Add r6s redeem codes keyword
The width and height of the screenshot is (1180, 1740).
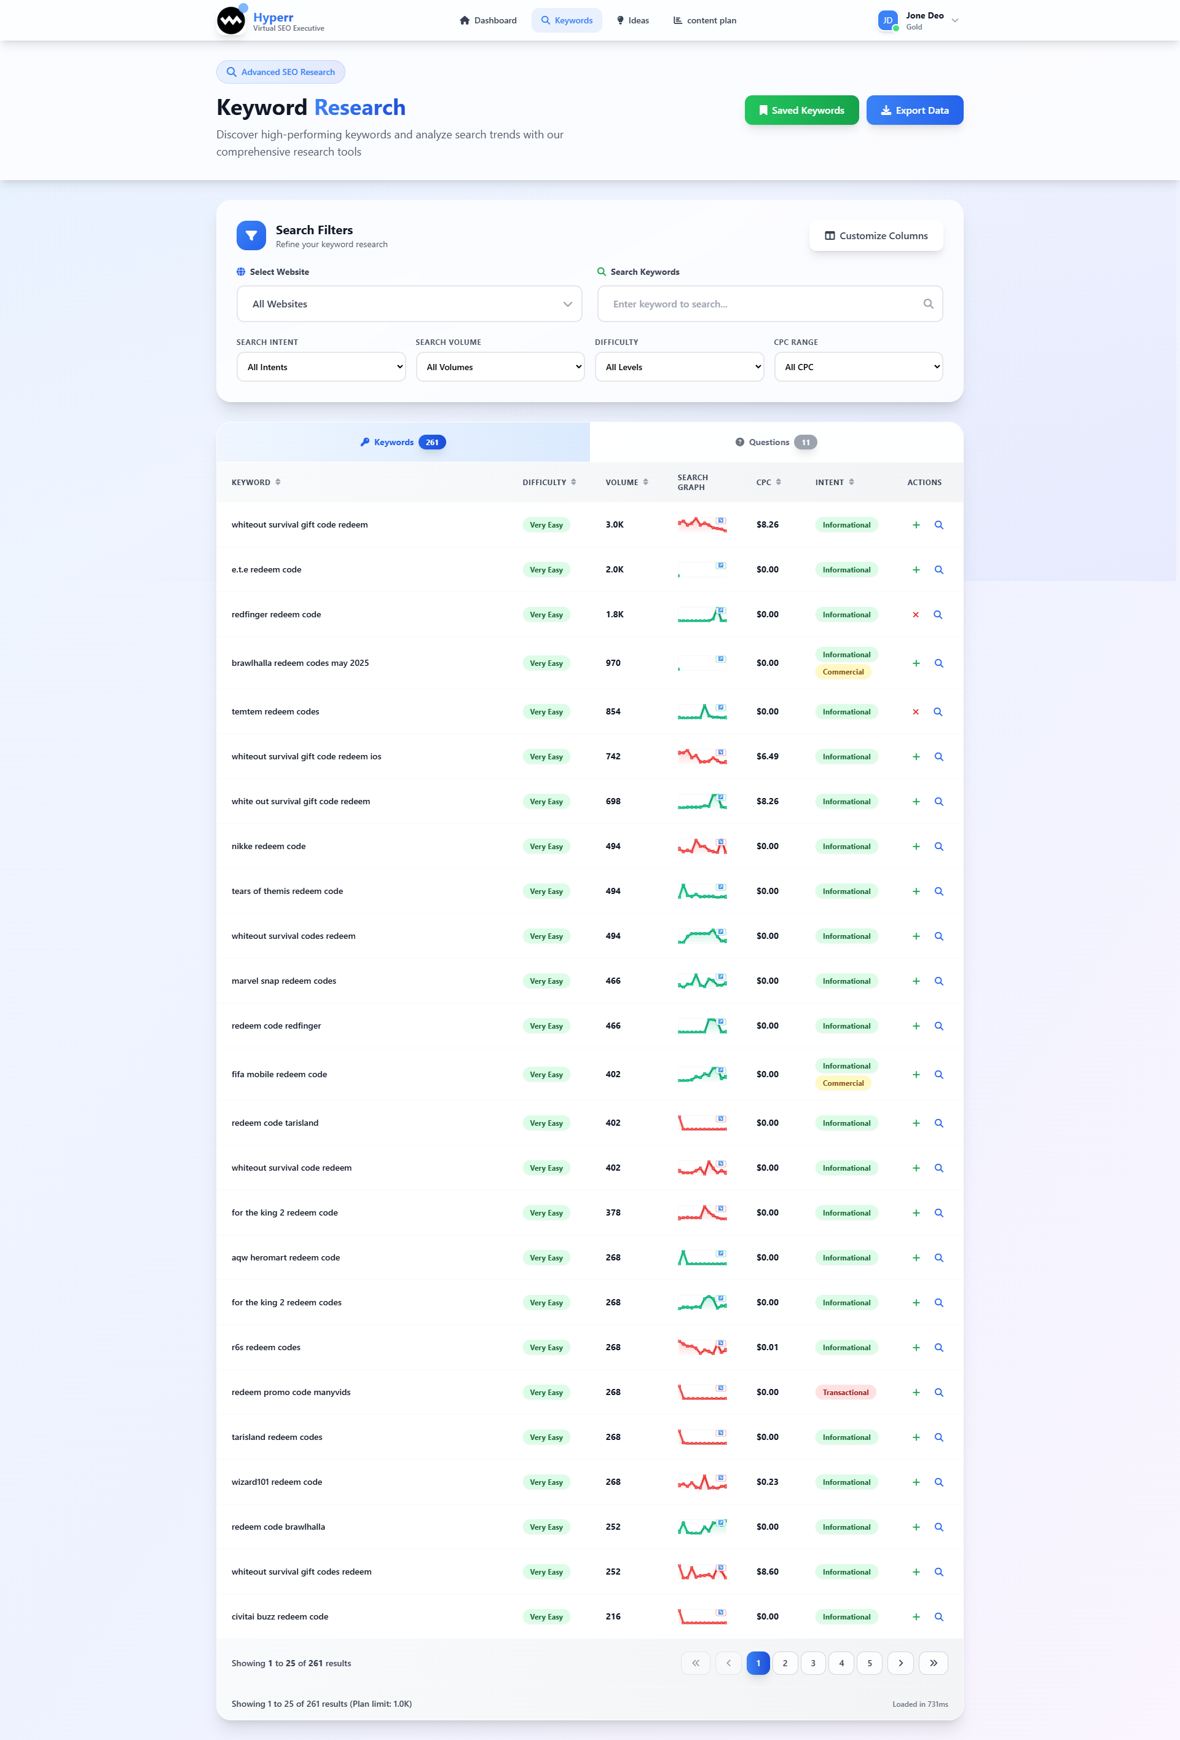click(x=916, y=1348)
